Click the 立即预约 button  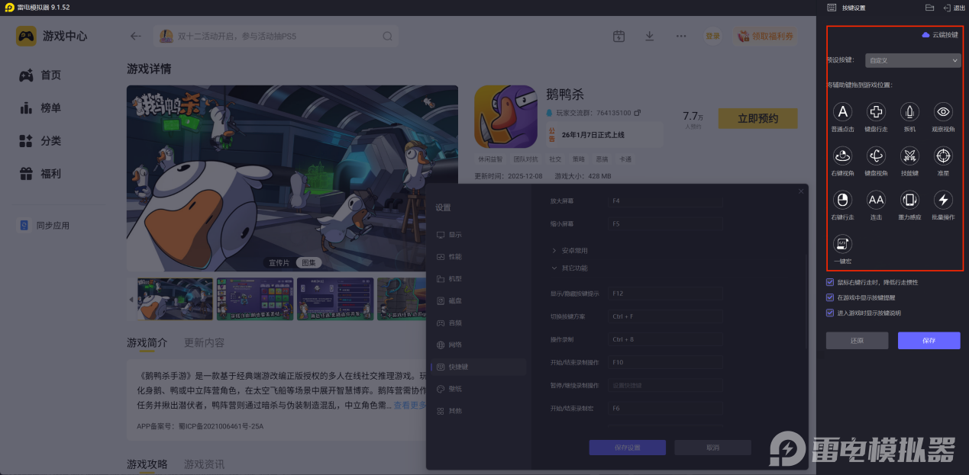coord(757,118)
